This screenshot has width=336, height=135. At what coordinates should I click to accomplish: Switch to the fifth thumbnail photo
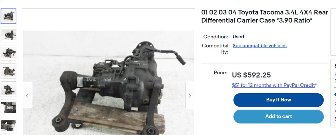pyautogui.click(x=8, y=89)
